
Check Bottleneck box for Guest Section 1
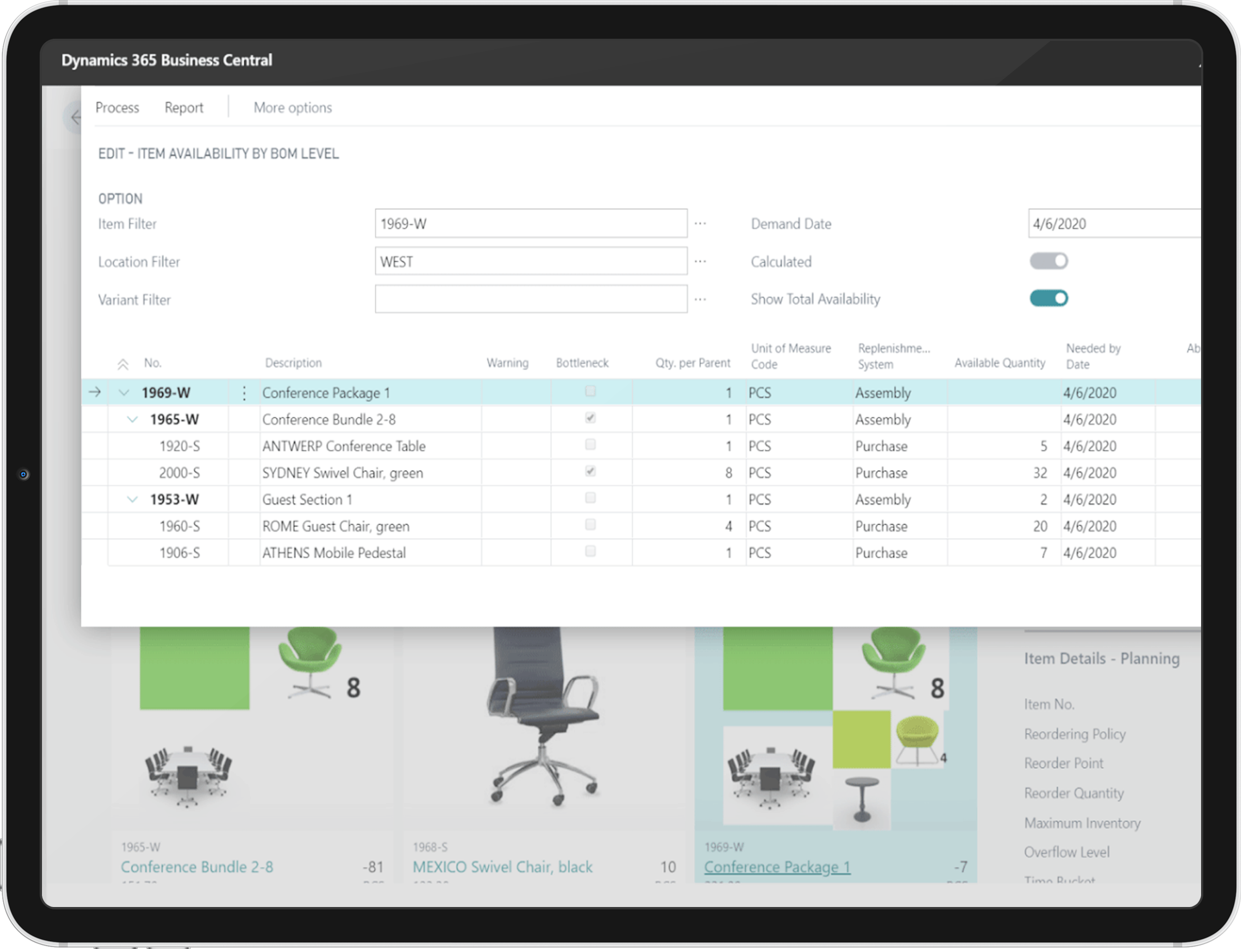[x=590, y=497]
